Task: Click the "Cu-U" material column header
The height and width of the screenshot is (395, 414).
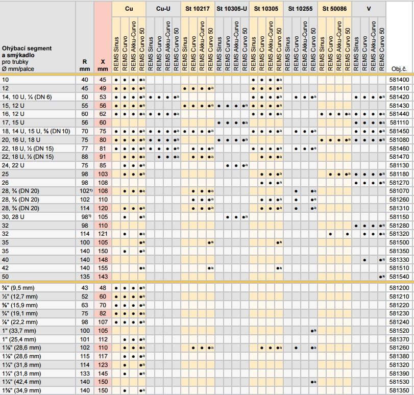Action: [x=163, y=9]
